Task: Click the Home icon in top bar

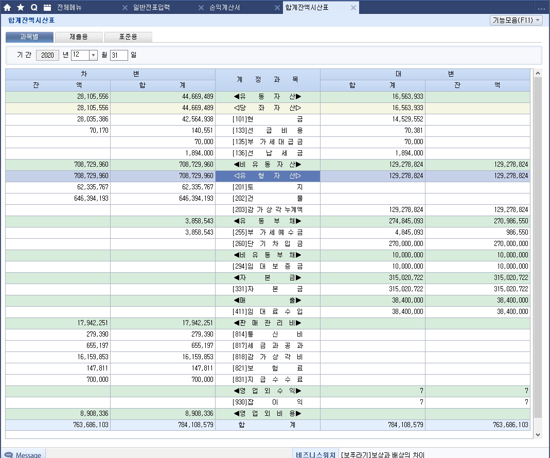Action: click(7, 8)
